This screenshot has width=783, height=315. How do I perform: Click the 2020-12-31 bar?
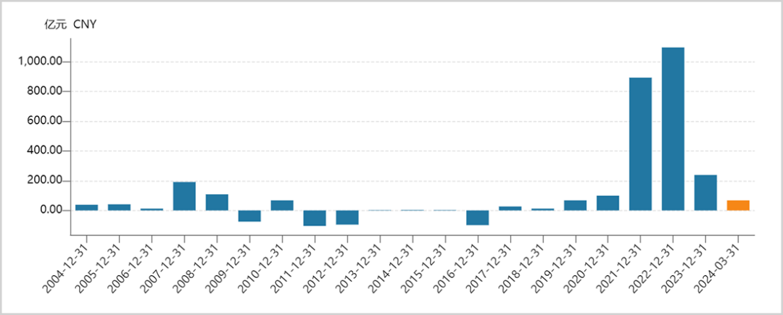click(x=608, y=203)
